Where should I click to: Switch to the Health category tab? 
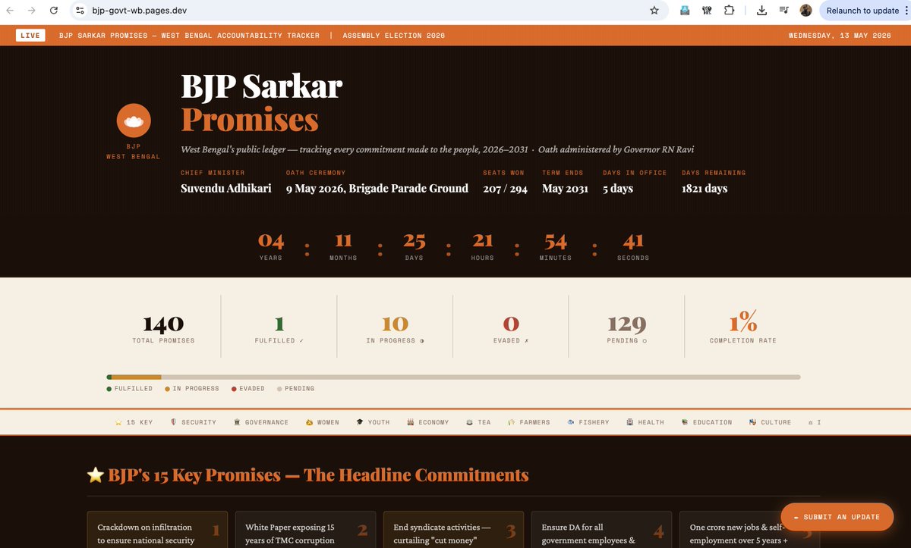[x=645, y=422]
